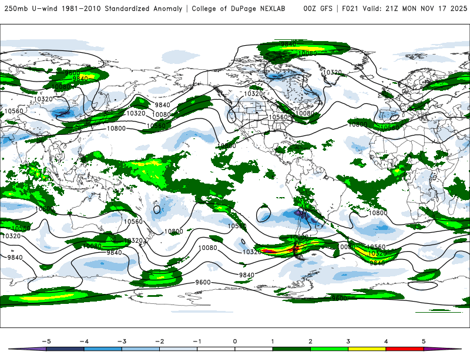This screenshot has height=352, width=470.
Task: Click the colorbar tick label '2'
Action: 310,341
